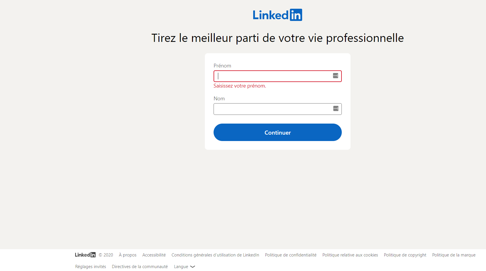The width and height of the screenshot is (486, 271).
Task: Click the Nom field label
Action: [x=219, y=99]
